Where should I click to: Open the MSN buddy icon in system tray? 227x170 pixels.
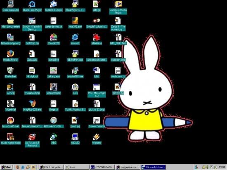tap(196, 167)
